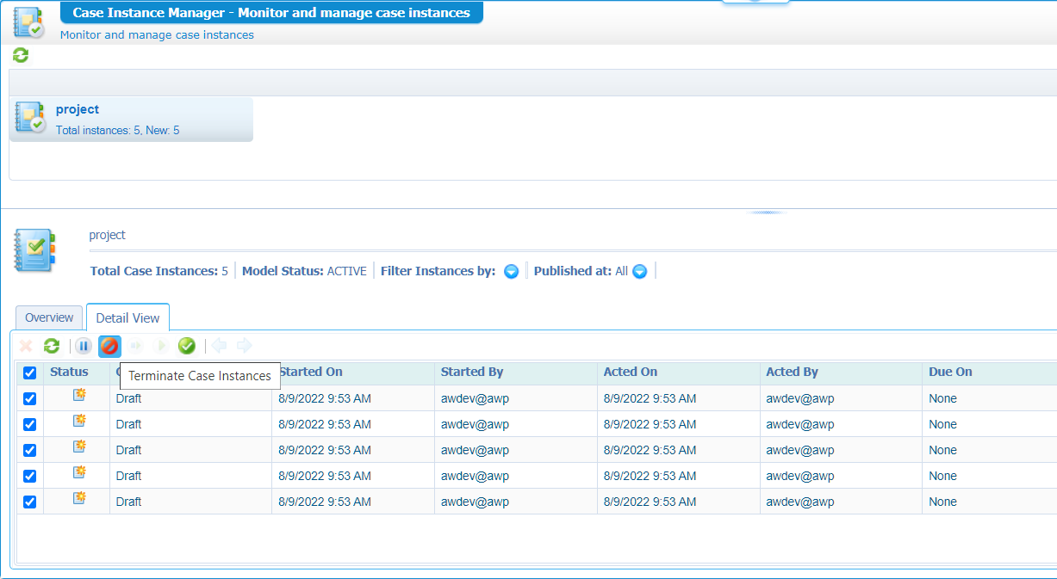Uncheck the third case instance row checkbox
The height and width of the screenshot is (579, 1057).
pos(30,450)
